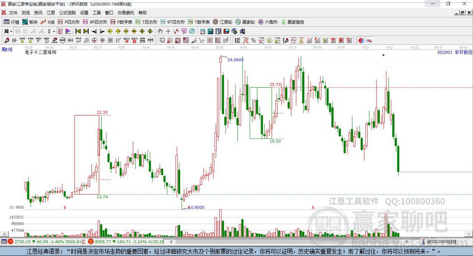Click the 22.35 red box label
Viewport: 473px width, 256px height.
tap(102, 112)
